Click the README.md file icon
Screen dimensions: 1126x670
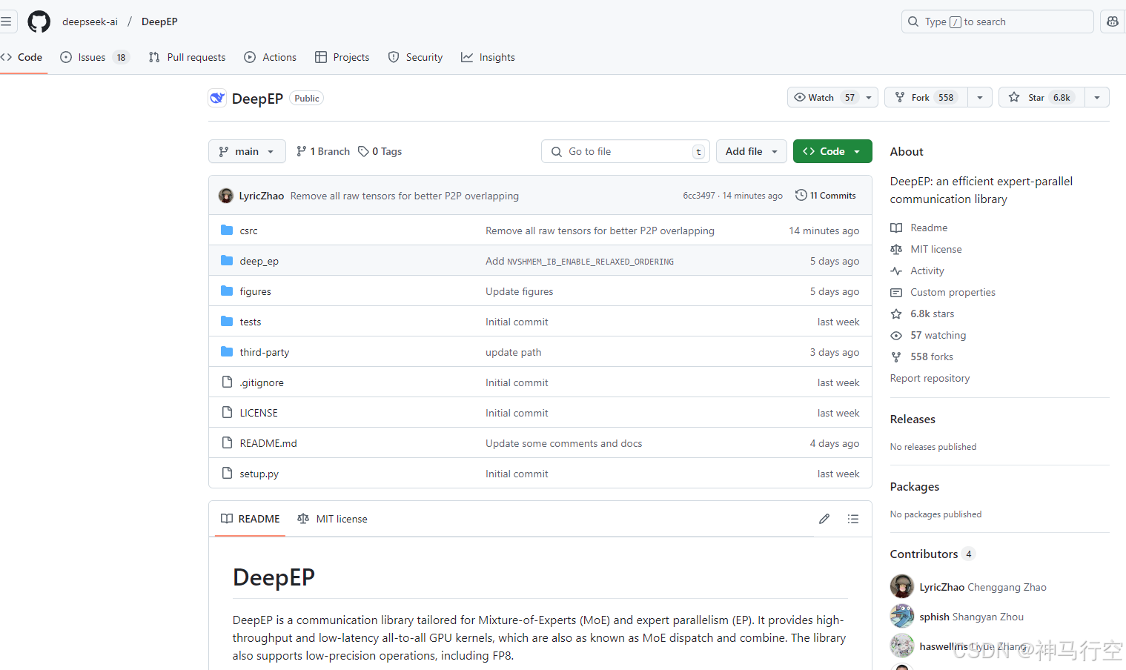[227, 443]
